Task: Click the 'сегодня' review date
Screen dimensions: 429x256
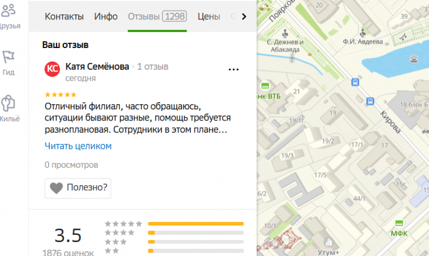Action: click(x=80, y=79)
